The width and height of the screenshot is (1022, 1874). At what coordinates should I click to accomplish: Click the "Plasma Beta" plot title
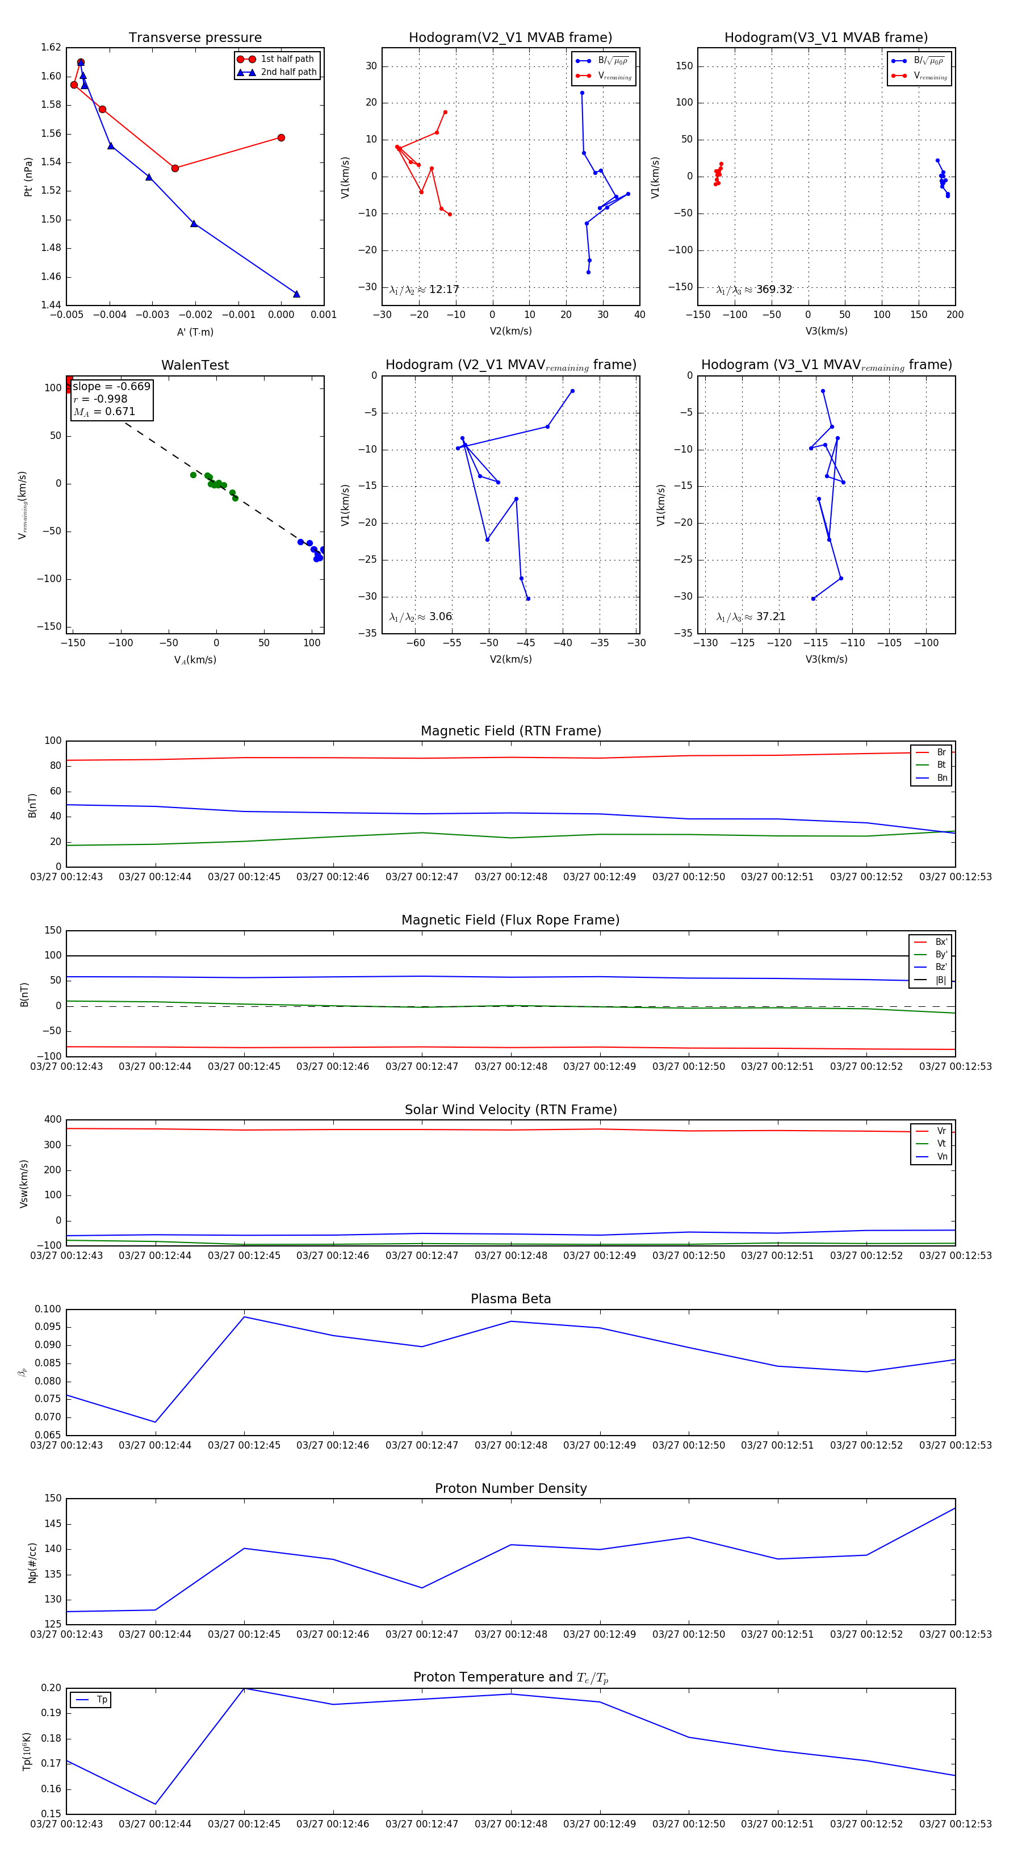(510, 1299)
